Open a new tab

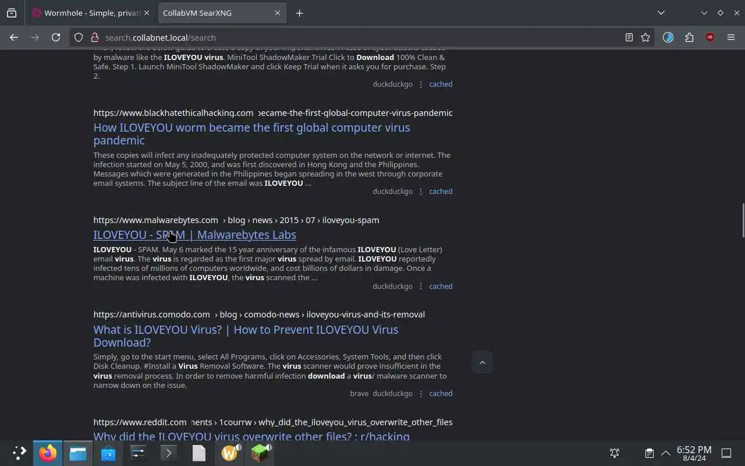[299, 13]
